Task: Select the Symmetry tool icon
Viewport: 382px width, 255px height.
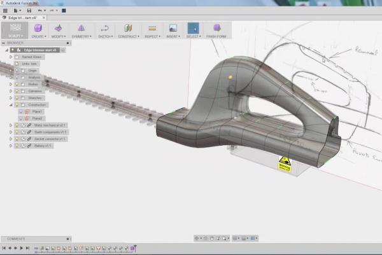Action: 81,29
